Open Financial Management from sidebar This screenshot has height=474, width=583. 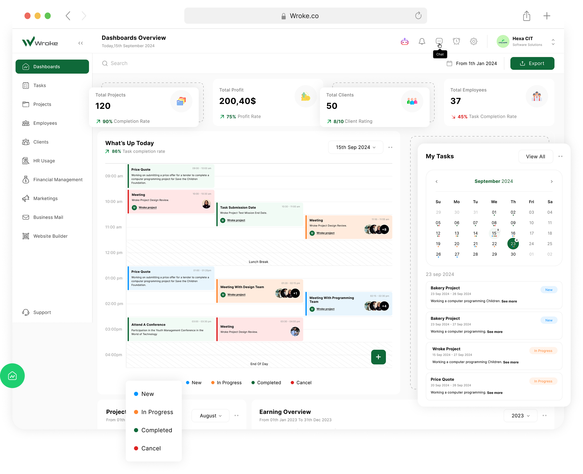point(58,179)
